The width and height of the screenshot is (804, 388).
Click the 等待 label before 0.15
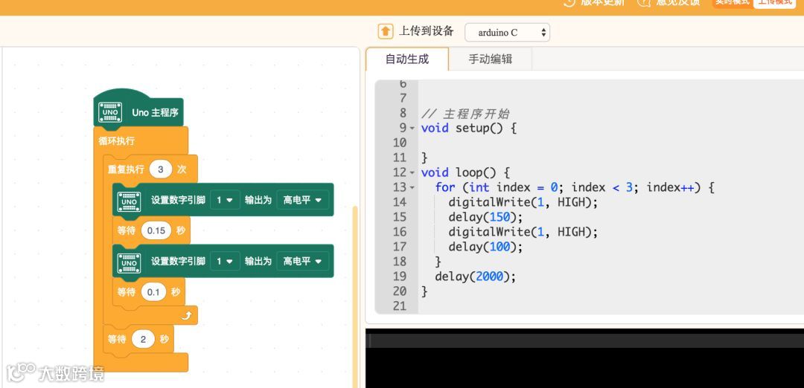coord(126,231)
